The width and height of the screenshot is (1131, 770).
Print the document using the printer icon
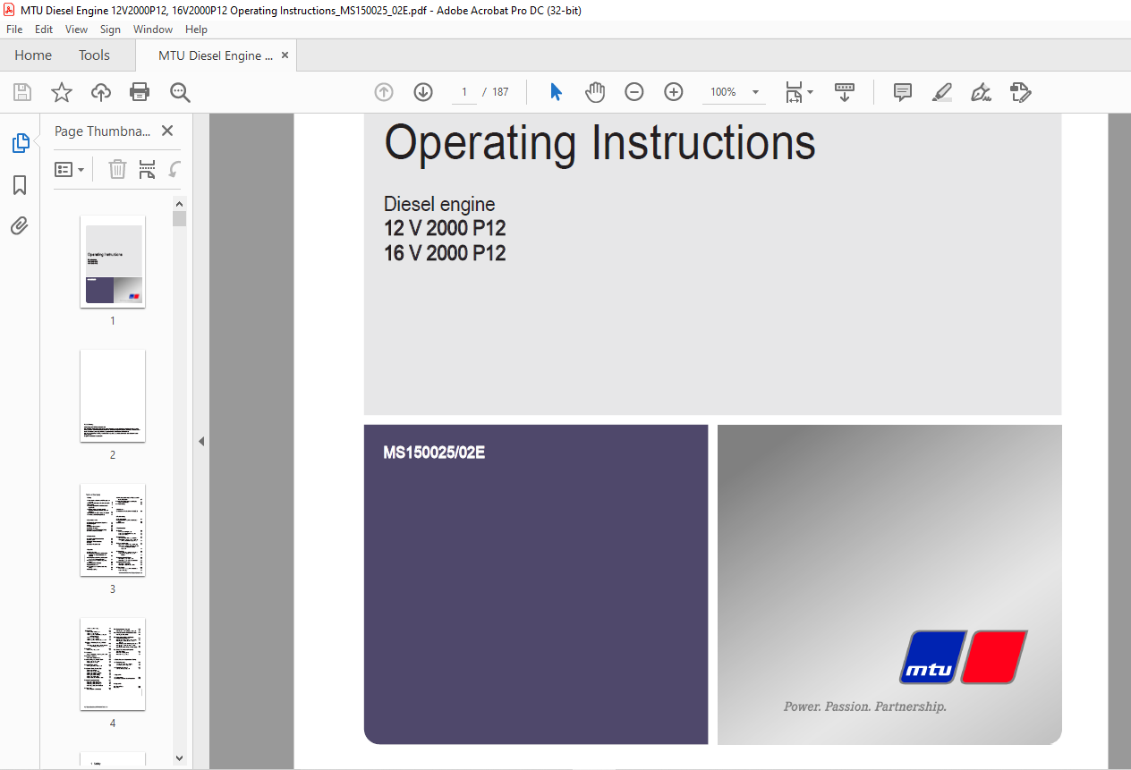[140, 92]
